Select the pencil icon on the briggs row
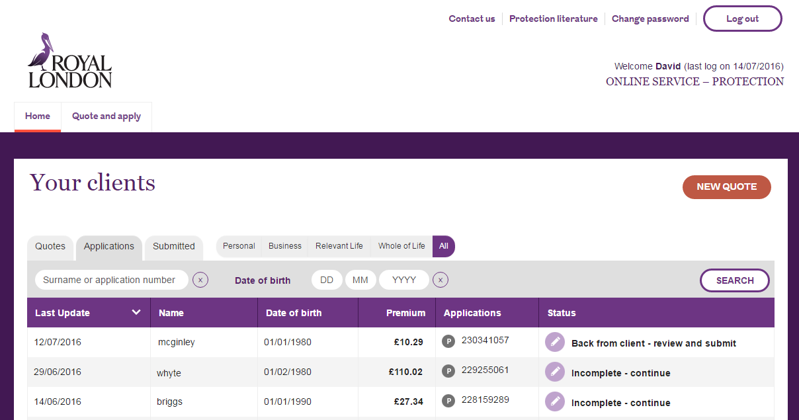Viewport: 799px width, 420px height. click(555, 401)
